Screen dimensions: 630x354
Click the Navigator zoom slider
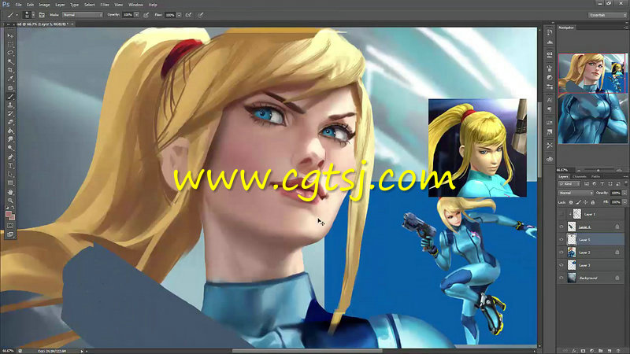pos(598,170)
